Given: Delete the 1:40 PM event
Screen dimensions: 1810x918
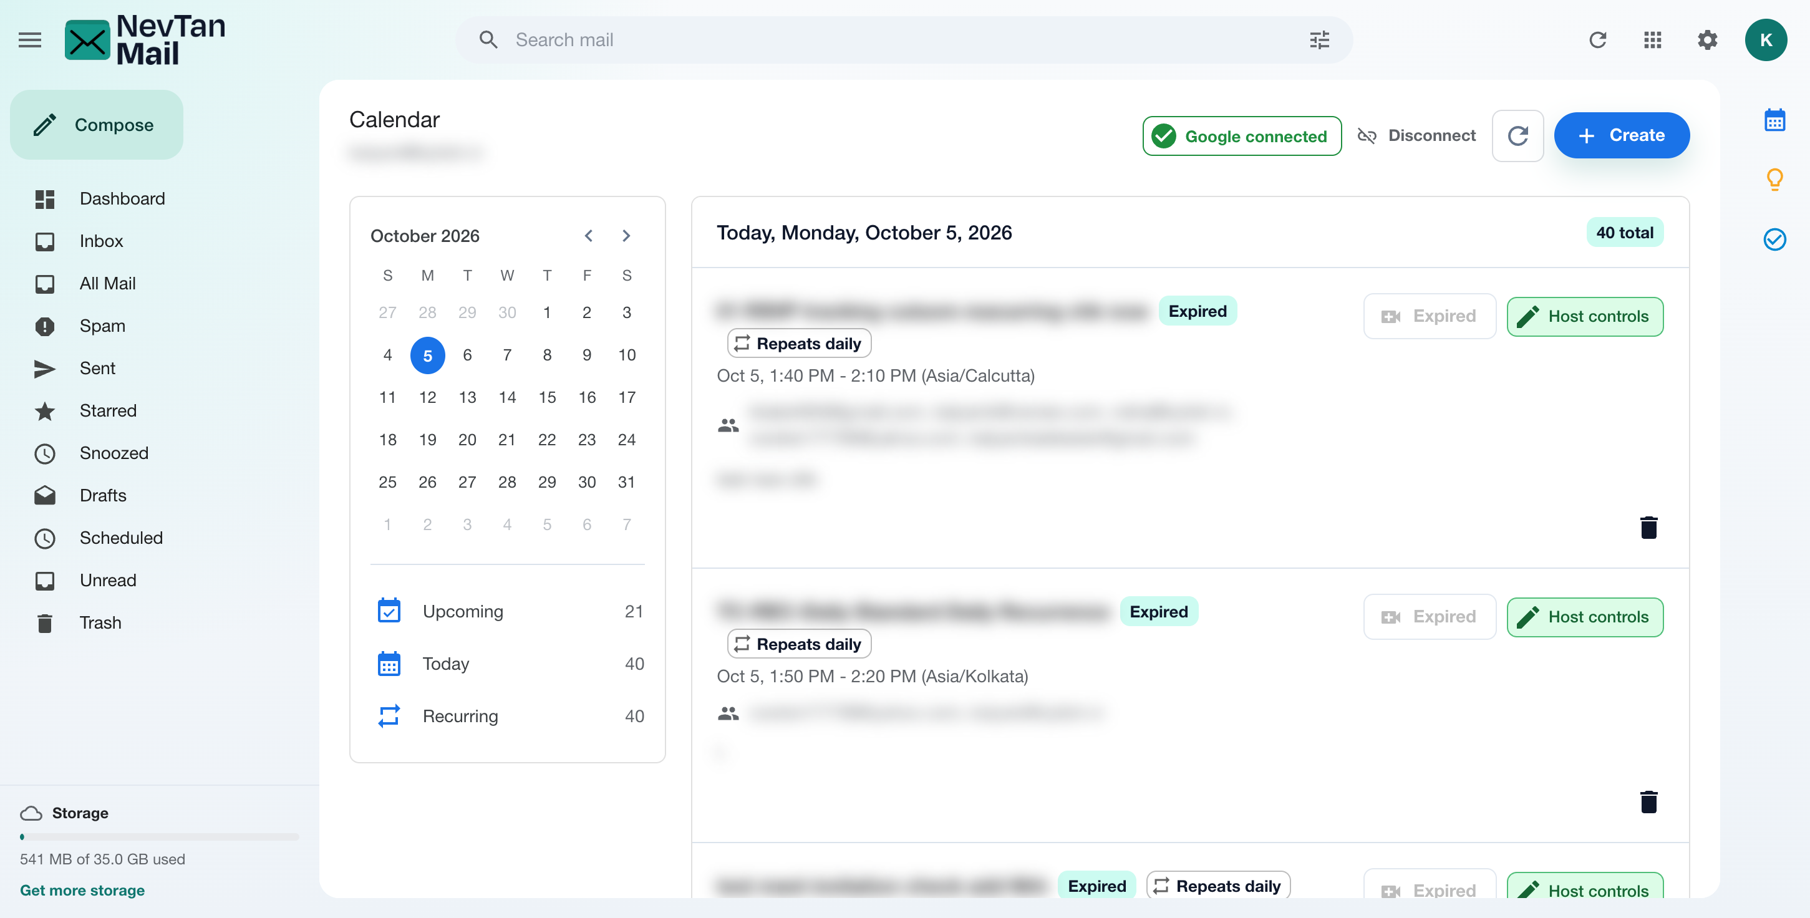Looking at the screenshot, I should pyautogui.click(x=1648, y=527).
